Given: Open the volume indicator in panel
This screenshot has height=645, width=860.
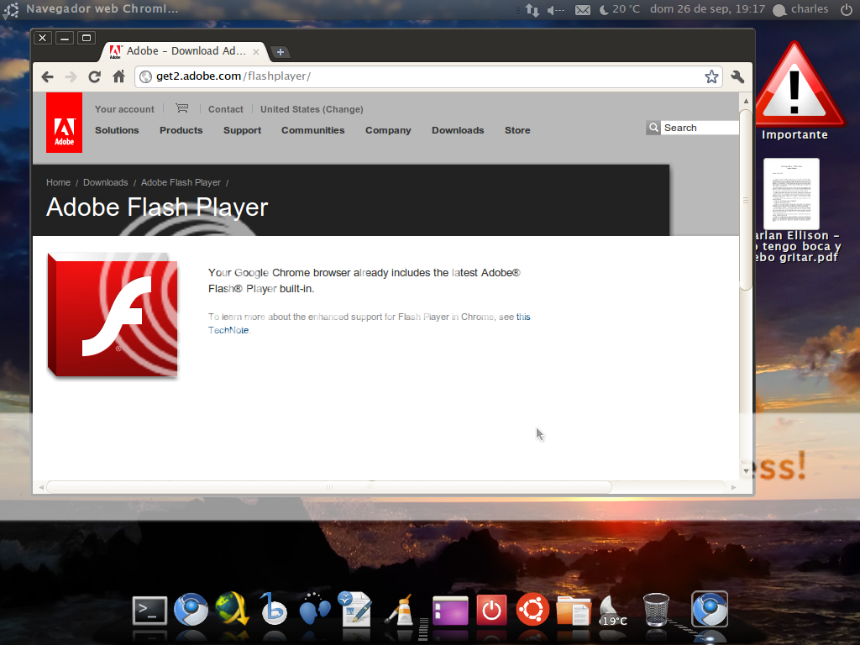Looking at the screenshot, I should [556, 10].
